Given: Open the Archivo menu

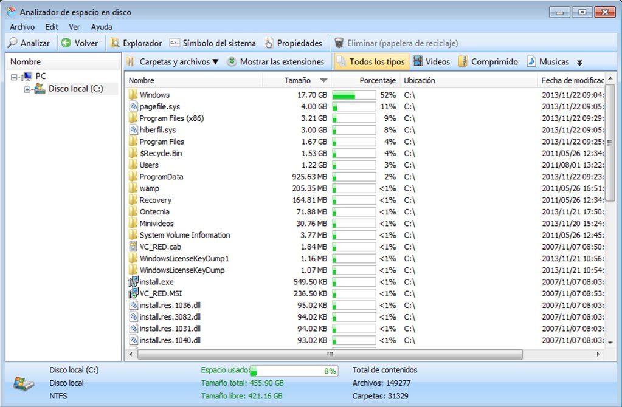Looking at the screenshot, I should tap(22, 27).
